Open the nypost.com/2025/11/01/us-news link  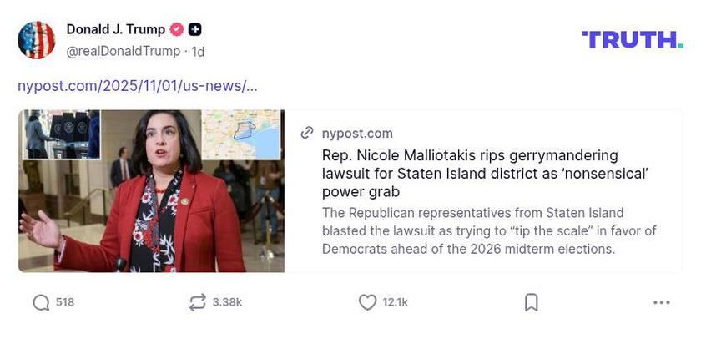pyautogui.click(x=138, y=86)
